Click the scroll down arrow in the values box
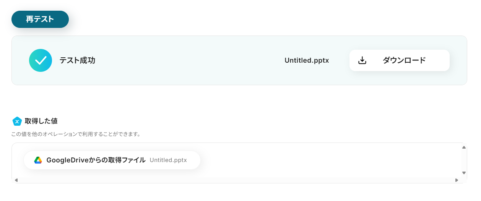The image size is (481, 201). coord(464,173)
